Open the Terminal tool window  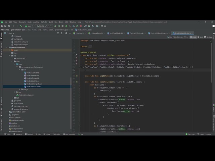tap(29, 134)
